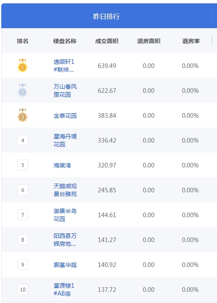The height and width of the screenshot is (303, 217).
Task: Select the rank 4 number badge
Action: tap(23, 140)
